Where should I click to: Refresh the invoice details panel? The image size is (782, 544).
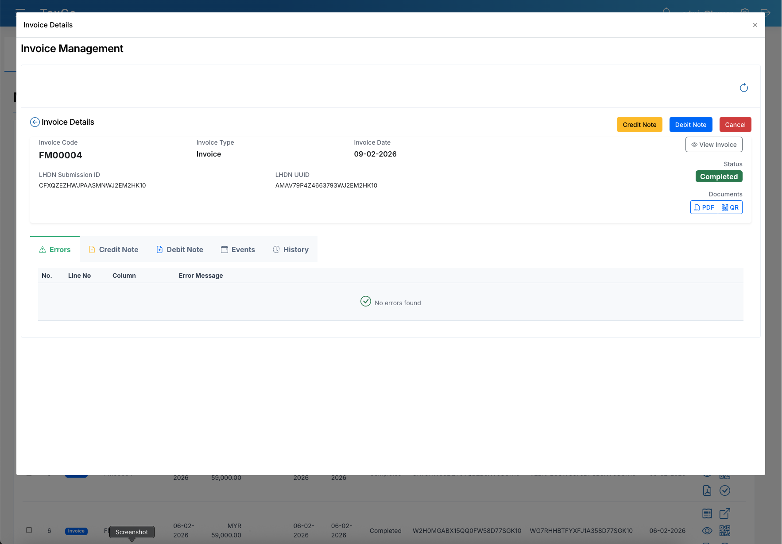(744, 88)
